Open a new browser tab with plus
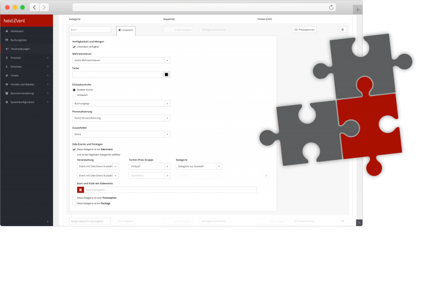434x283 pixels. click(358, 9)
